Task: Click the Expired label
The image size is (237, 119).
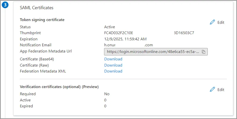Action: coord(26,106)
